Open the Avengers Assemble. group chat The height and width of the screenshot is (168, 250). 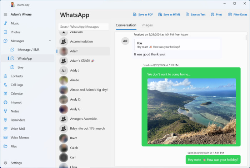coord(83,119)
